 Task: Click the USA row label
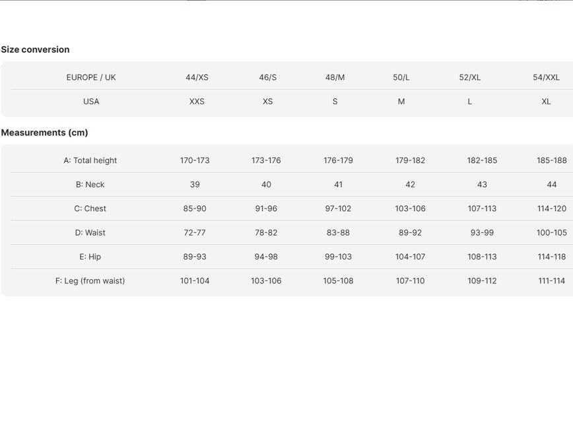click(x=91, y=102)
